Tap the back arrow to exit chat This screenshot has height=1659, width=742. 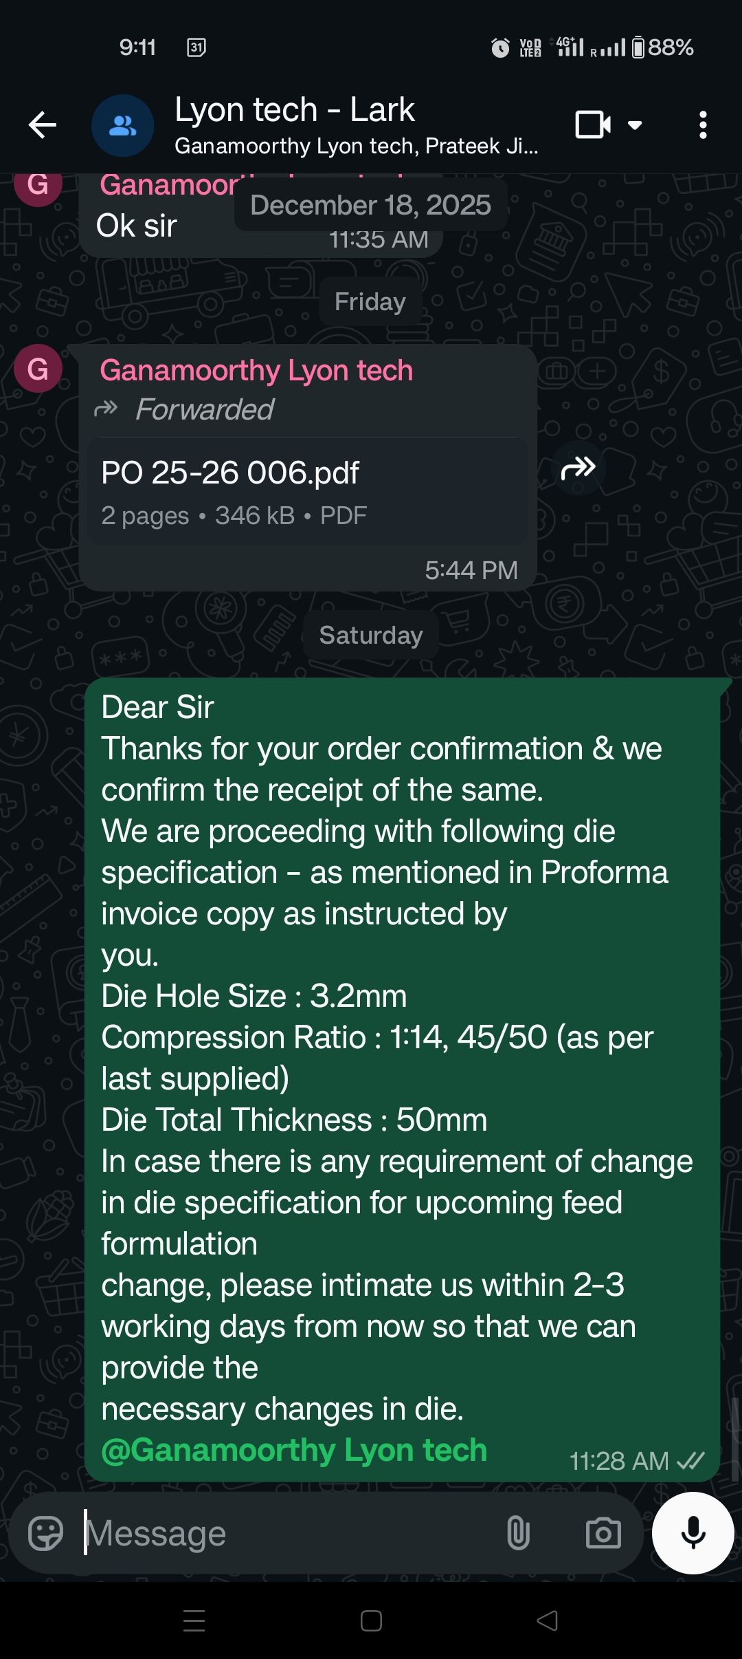pyautogui.click(x=43, y=125)
